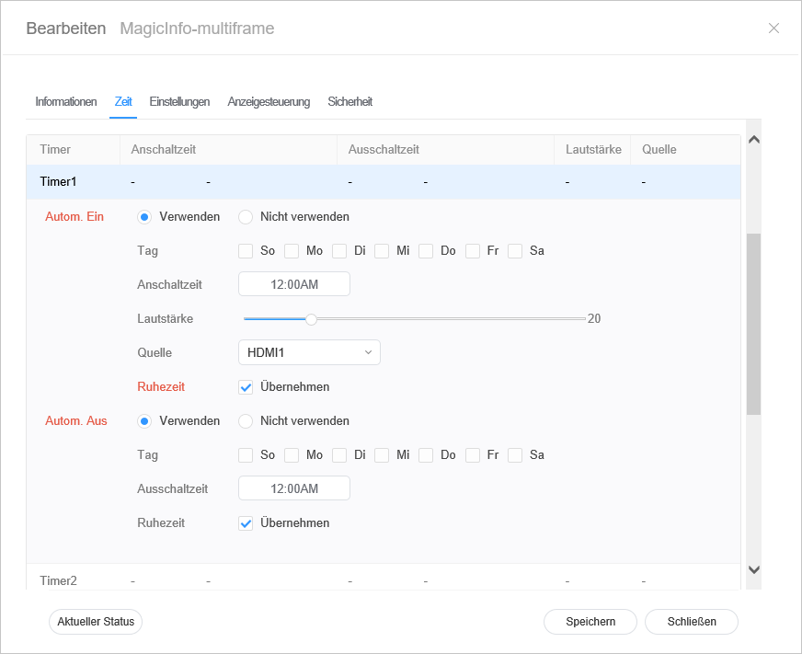Image resolution: width=802 pixels, height=654 pixels.
Task: Close the Bearbeiten dialog with X icon
Action: click(773, 29)
